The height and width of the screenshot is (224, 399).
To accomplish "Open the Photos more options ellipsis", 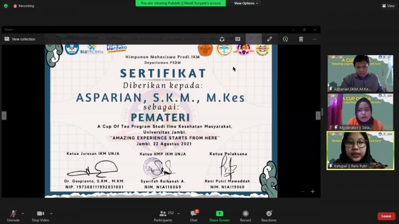I will 315,39.
